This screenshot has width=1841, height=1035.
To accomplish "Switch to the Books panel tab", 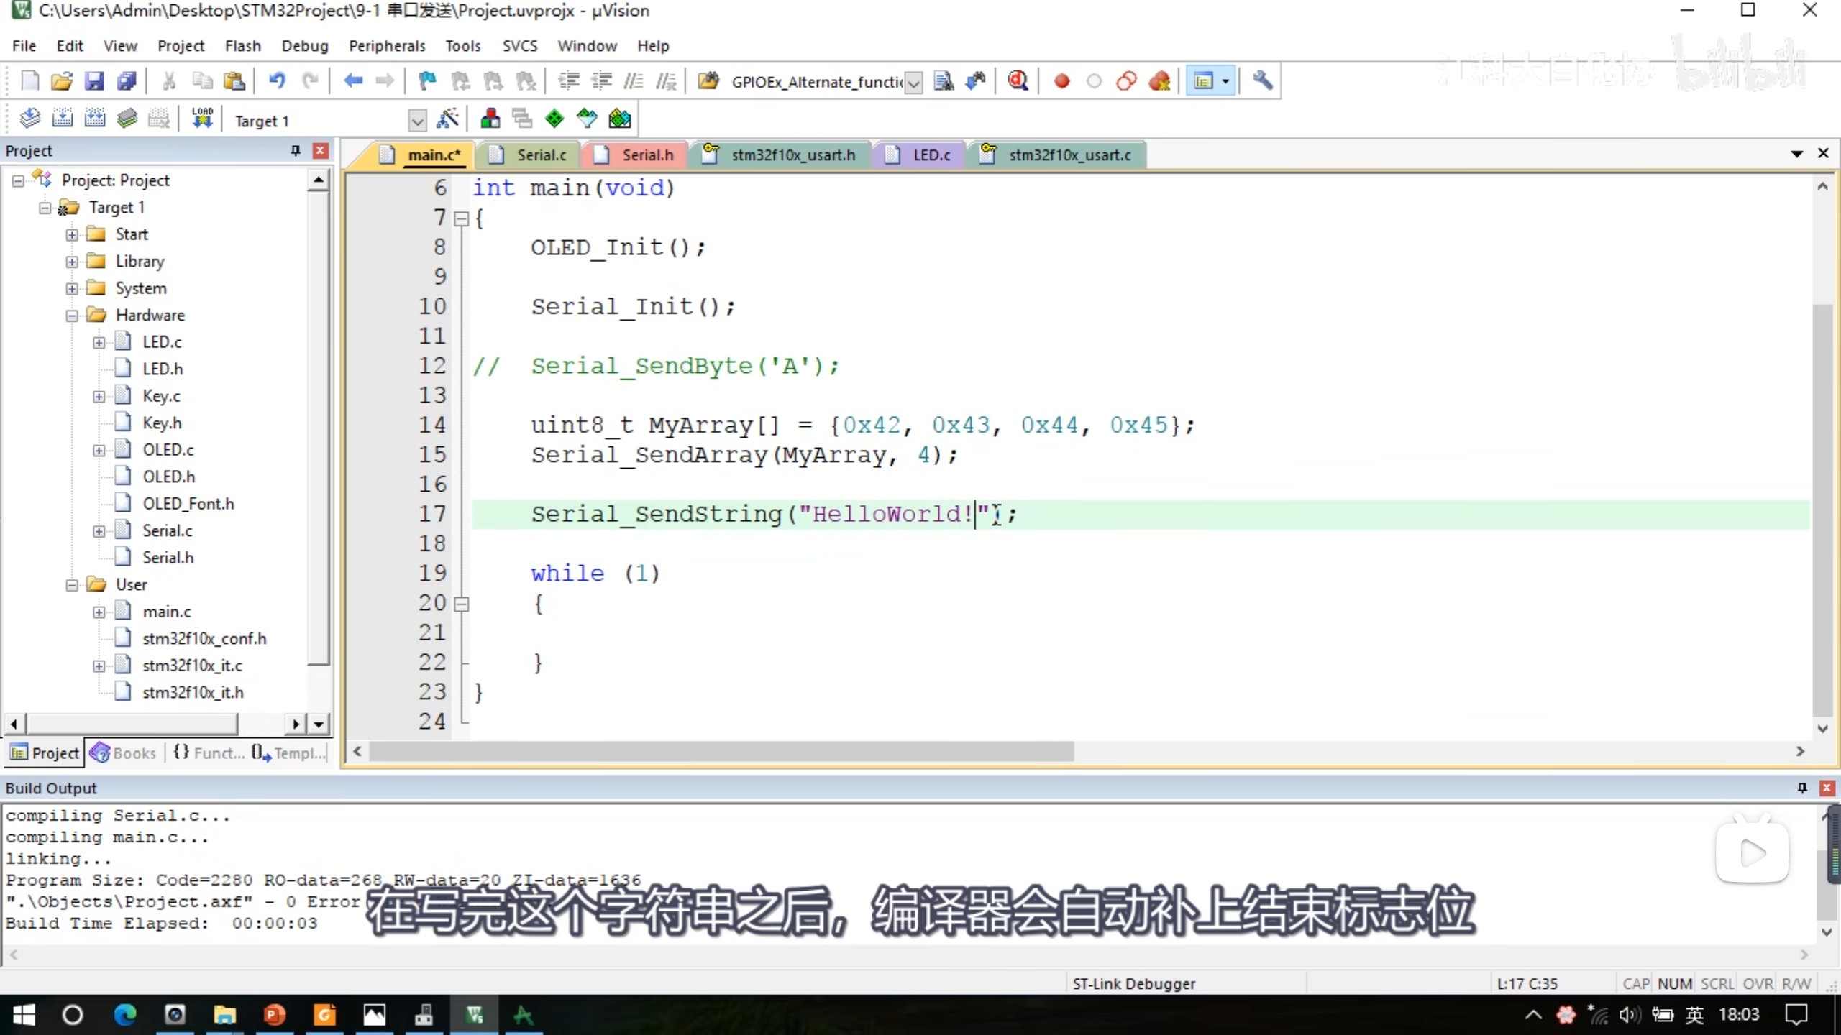I will click(x=124, y=753).
